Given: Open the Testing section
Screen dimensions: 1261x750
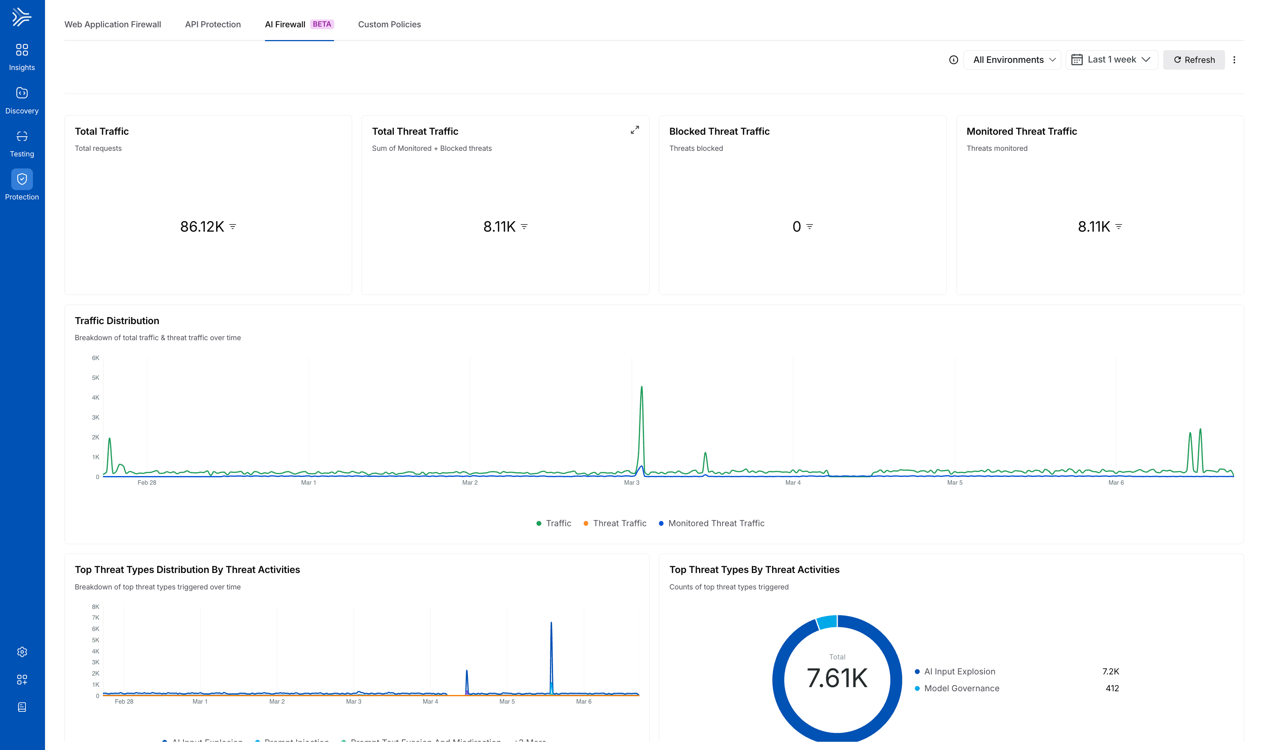Looking at the screenshot, I should click(x=22, y=143).
